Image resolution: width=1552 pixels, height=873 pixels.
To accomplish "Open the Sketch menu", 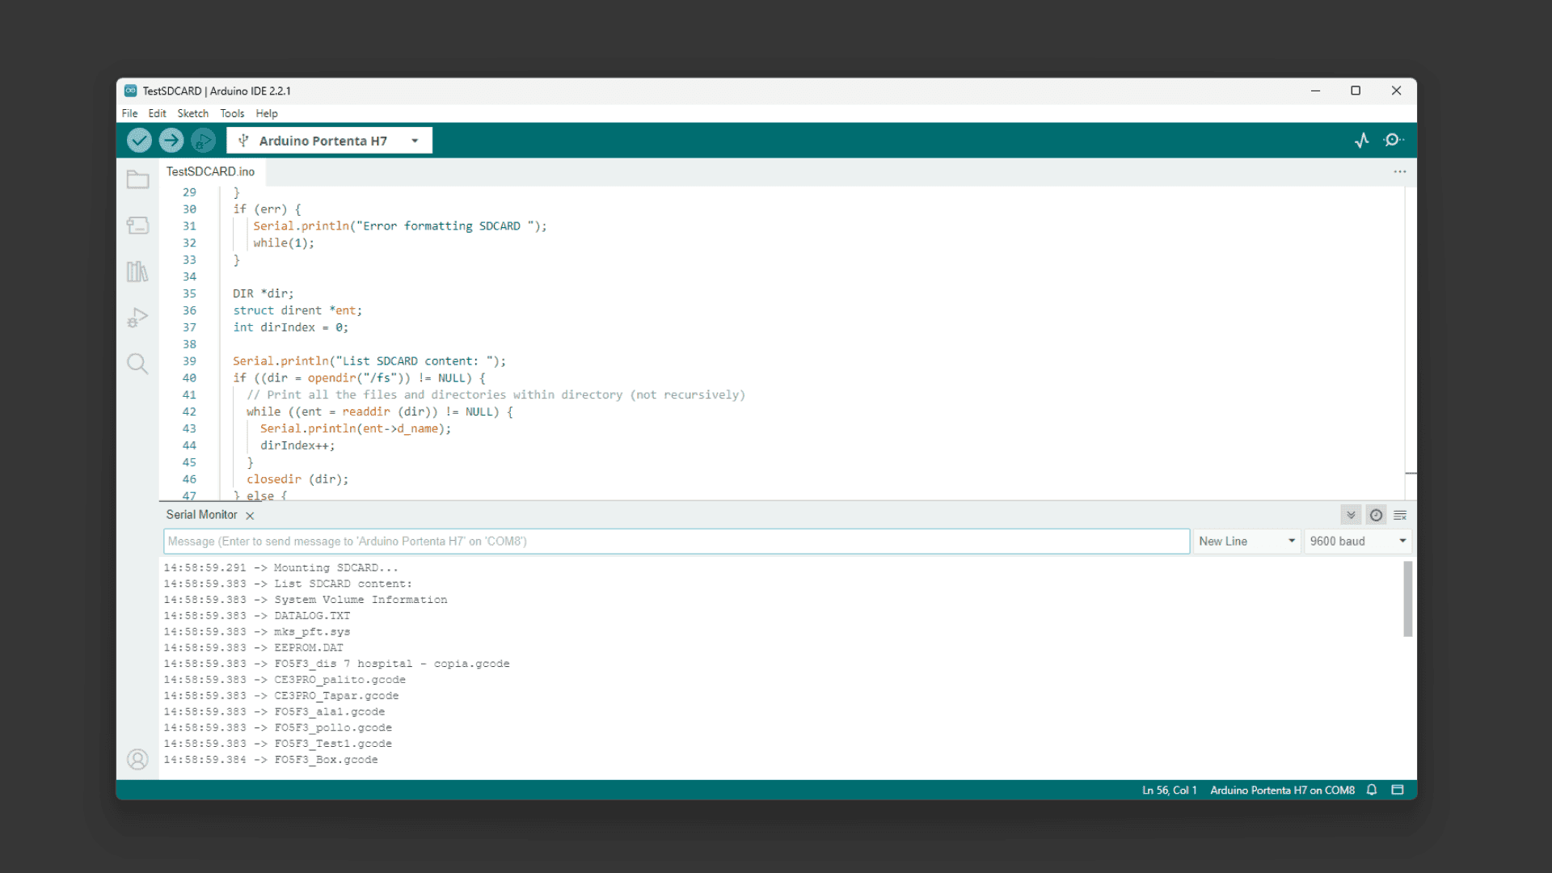I will (x=192, y=113).
